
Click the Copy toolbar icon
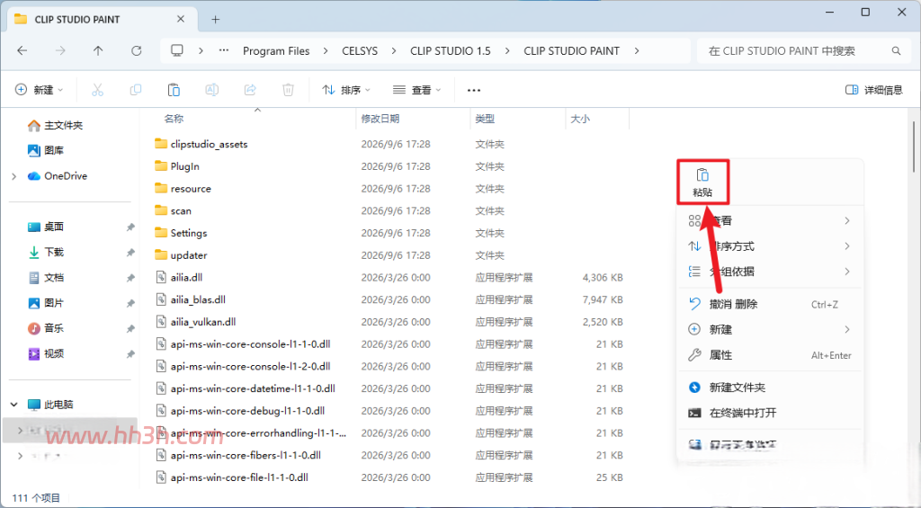coord(136,90)
